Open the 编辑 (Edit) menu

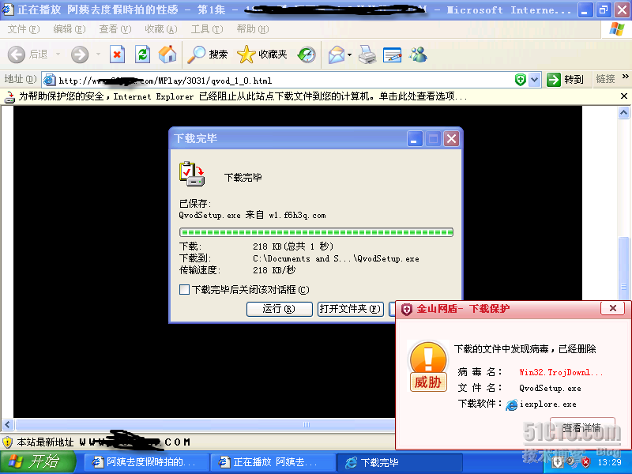click(x=70, y=29)
